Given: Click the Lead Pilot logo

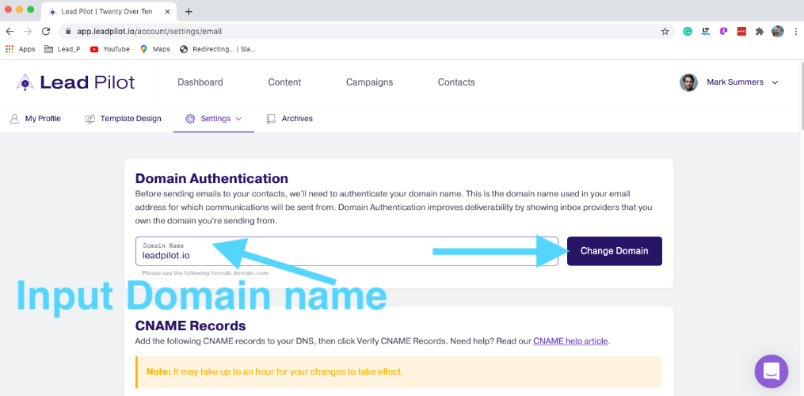Looking at the screenshot, I should click(x=75, y=82).
